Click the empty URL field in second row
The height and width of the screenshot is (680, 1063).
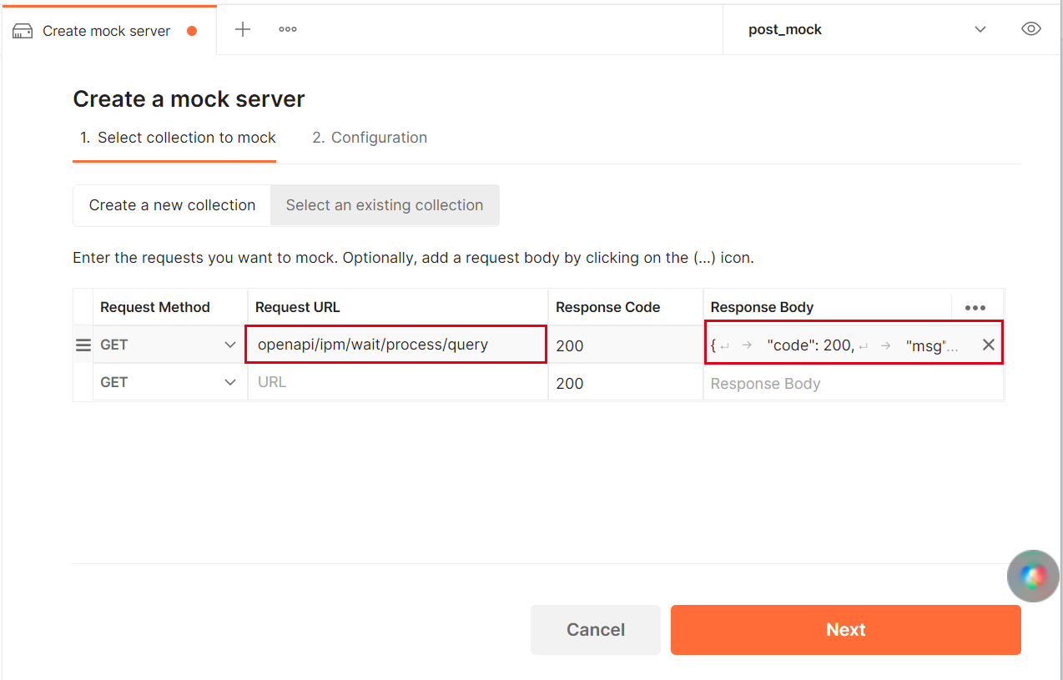[398, 382]
